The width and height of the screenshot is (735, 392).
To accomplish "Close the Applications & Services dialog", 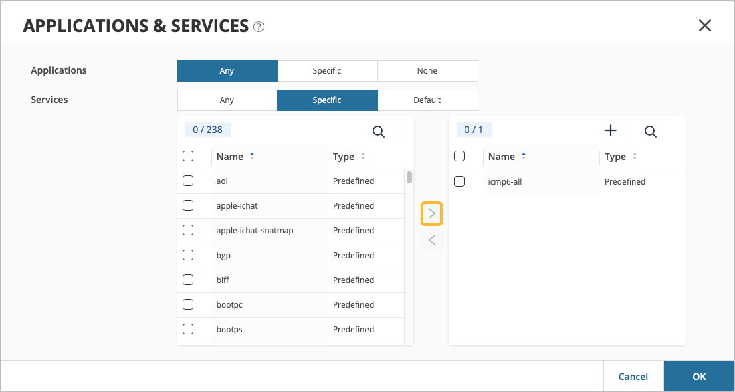I will (x=704, y=26).
